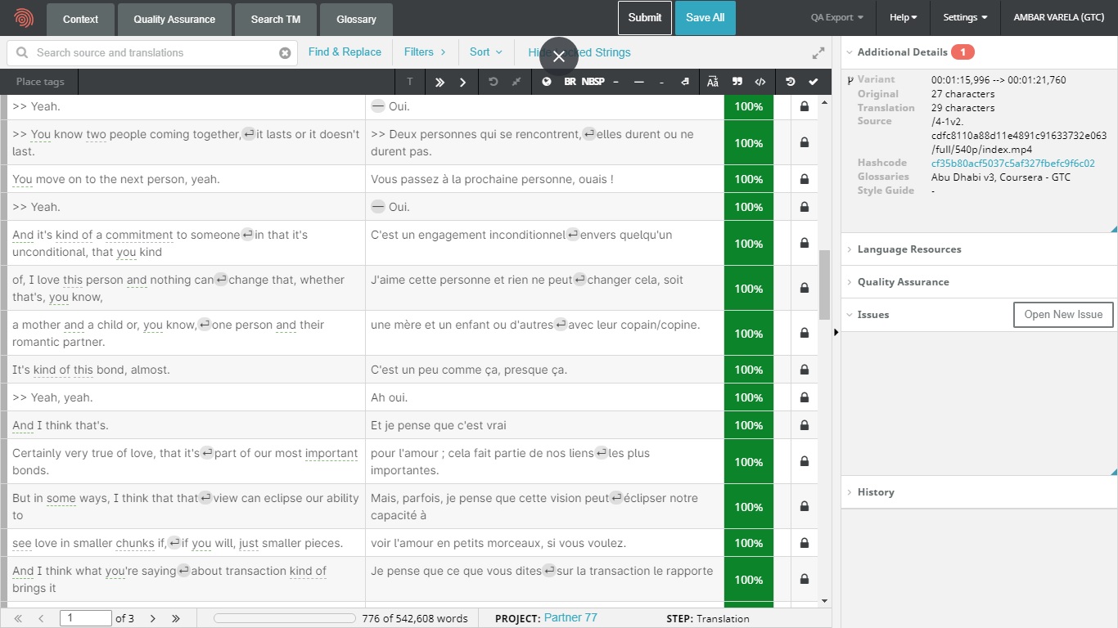Image resolution: width=1118 pixels, height=628 pixels.
Task: Click the BR line break insert button
Action: [x=570, y=82]
